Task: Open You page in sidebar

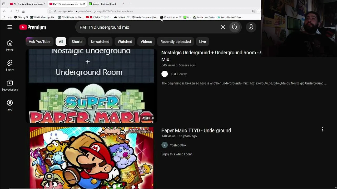Action: [x=10, y=105]
